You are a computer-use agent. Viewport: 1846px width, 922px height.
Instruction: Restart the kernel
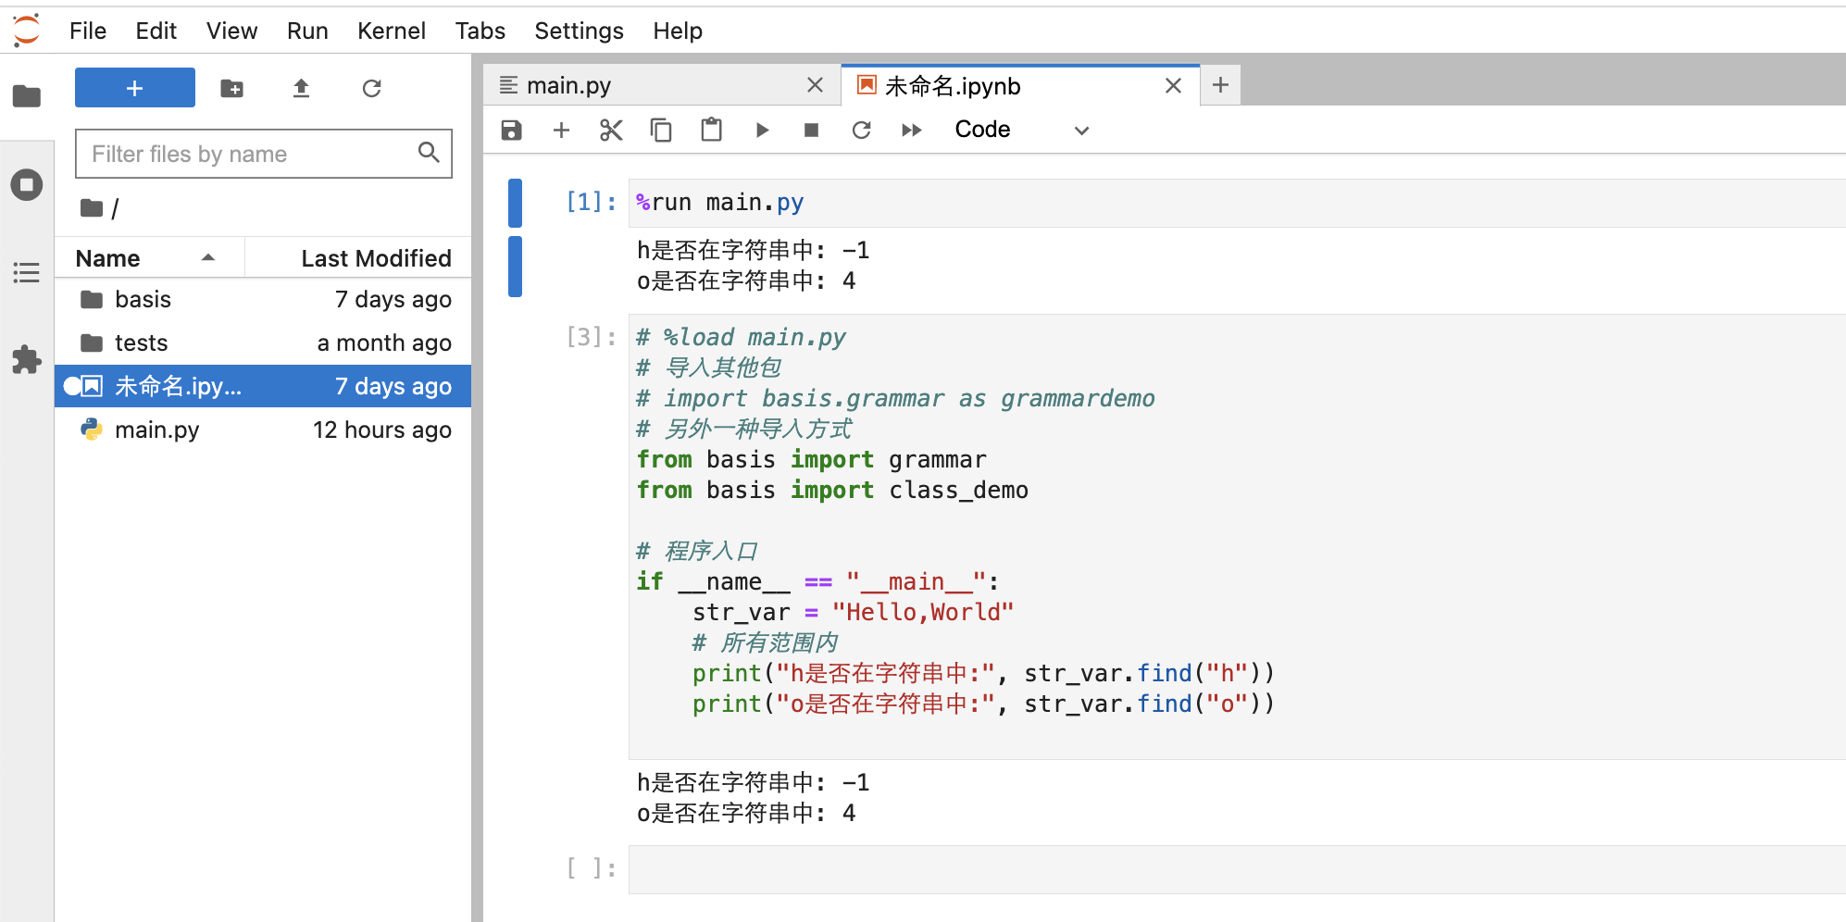click(861, 131)
